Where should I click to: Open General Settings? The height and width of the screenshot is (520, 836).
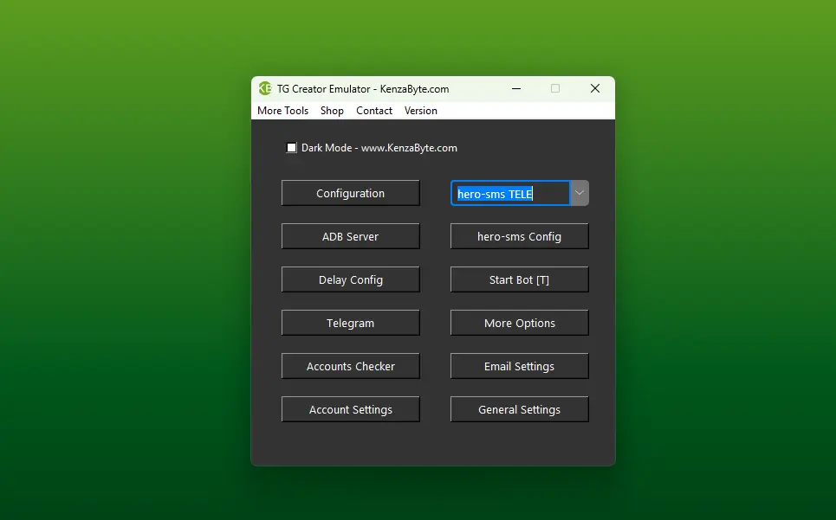[519, 409]
